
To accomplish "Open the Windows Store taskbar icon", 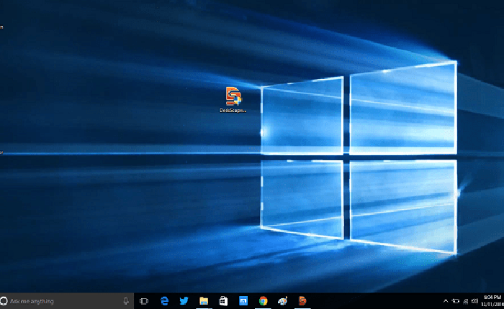I will pyautogui.click(x=223, y=301).
